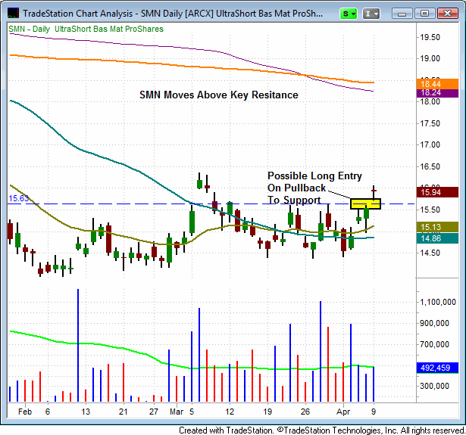Click the blue 492,459 volume label
Image resolution: width=466 pixels, height=435 pixels.
[x=437, y=368]
